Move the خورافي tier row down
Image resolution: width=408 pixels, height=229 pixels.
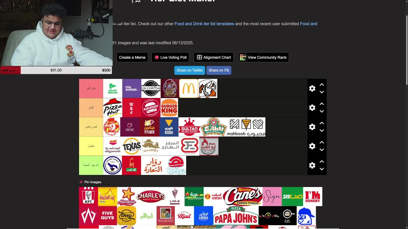[322, 92]
